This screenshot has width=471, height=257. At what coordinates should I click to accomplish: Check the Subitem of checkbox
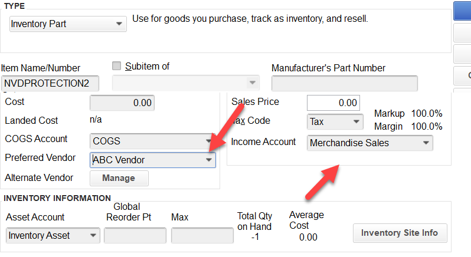116,65
